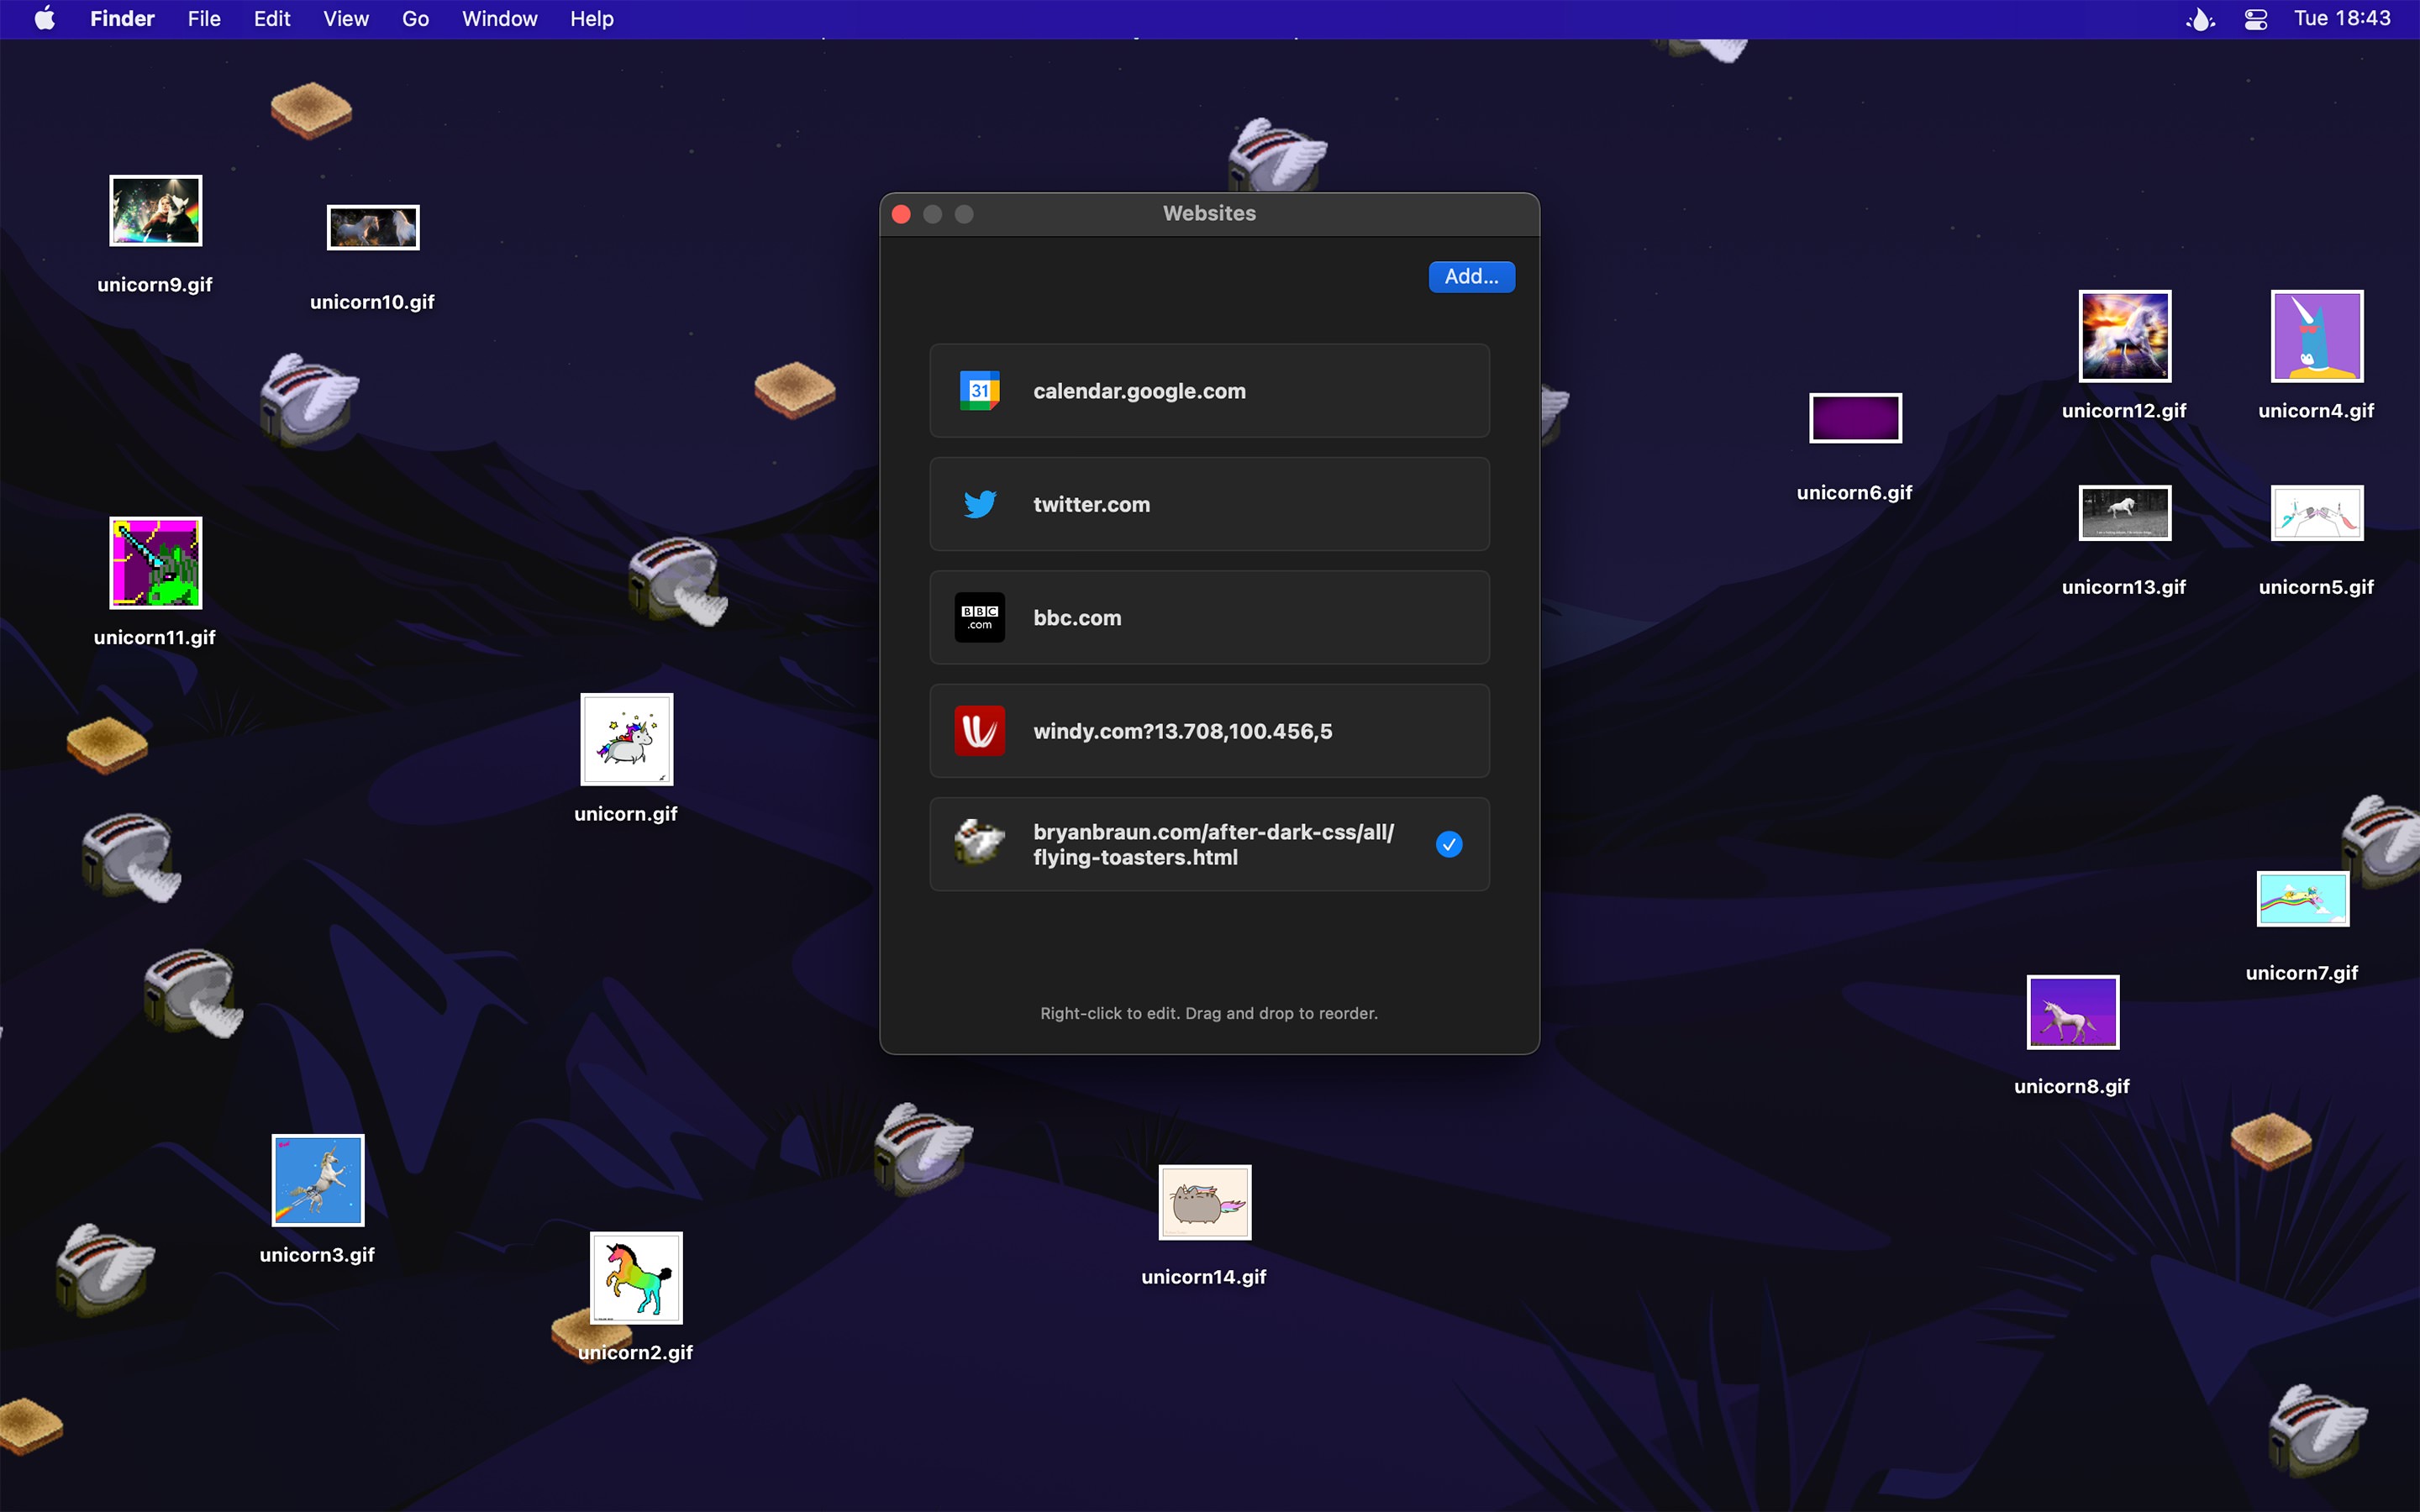Viewport: 2420px width, 1512px height.
Task: Click the BBC logo icon in the list
Action: pos(979,617)
